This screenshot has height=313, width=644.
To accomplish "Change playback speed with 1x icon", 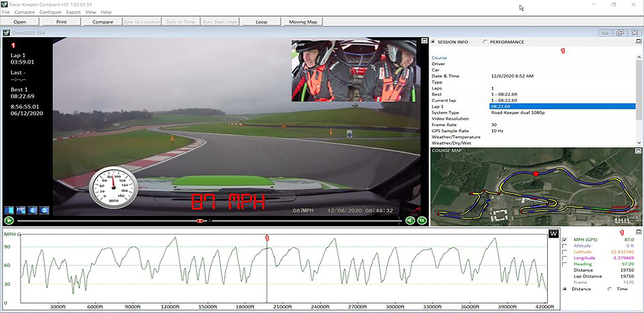I will point(422,221).
